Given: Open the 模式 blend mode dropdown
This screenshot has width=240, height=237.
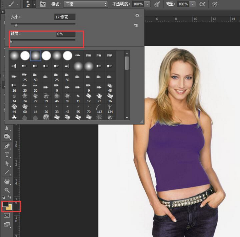Looking at the screenshot, I should click(x=85, y=4).
